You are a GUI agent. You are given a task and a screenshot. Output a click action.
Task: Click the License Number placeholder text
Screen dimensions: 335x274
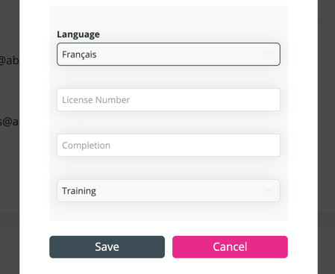[96, 100]
